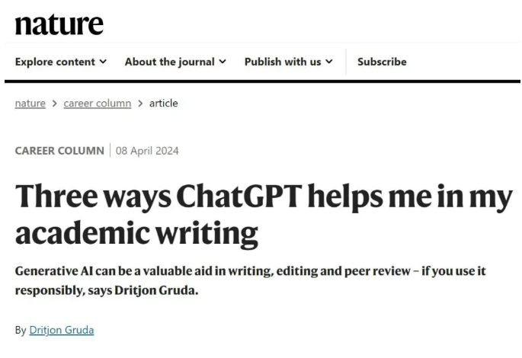Click the CAREER COLUMN category label
The image size is (522, 358).
tap(59, 151)
